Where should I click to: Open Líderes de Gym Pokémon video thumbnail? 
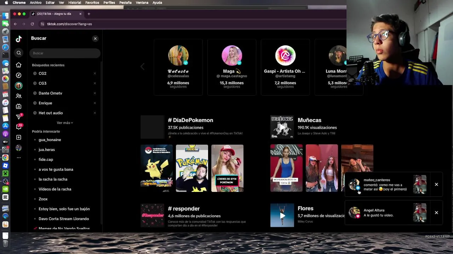227,168
